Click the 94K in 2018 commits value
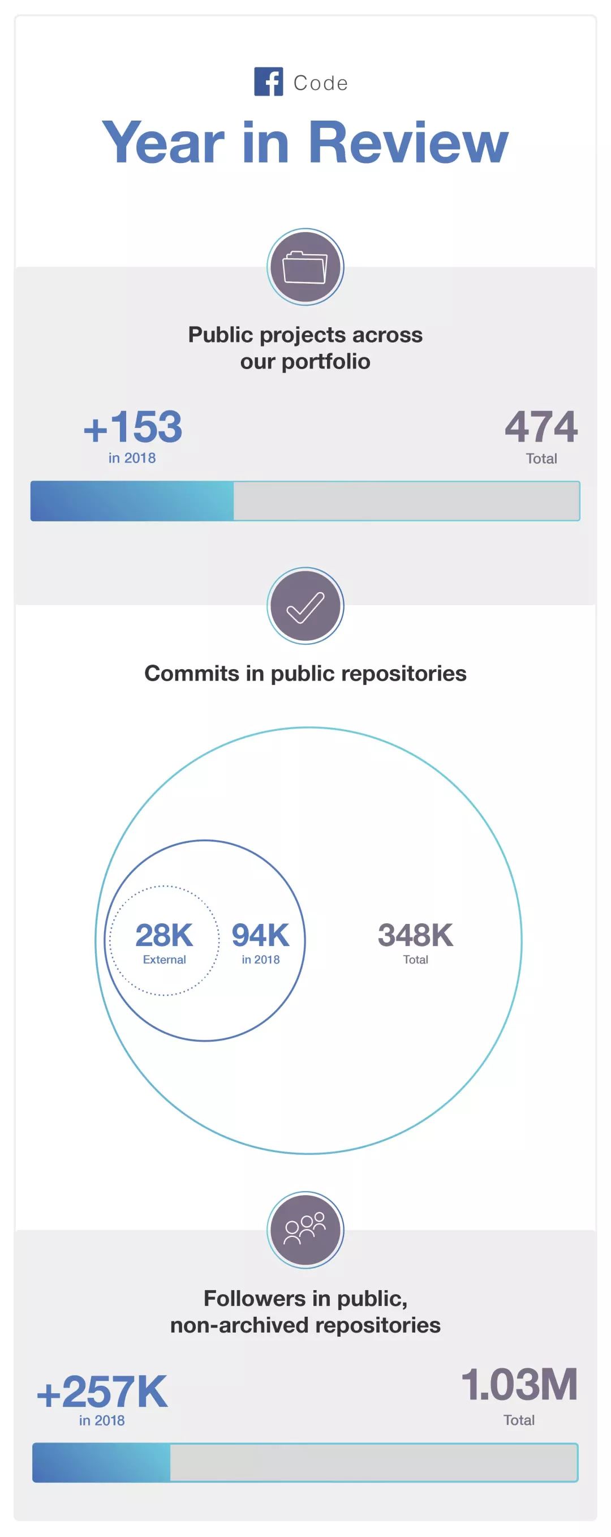 pos(260,936)
